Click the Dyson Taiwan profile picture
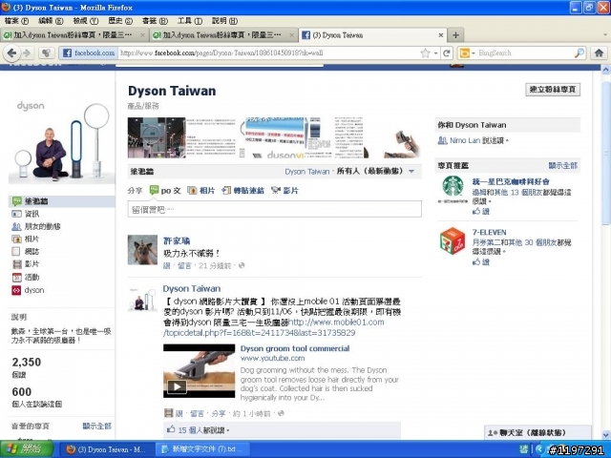611x458 pixels. 62,140
